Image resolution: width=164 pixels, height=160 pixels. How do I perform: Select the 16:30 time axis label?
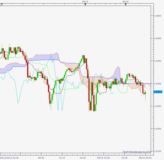click(83, 158)
